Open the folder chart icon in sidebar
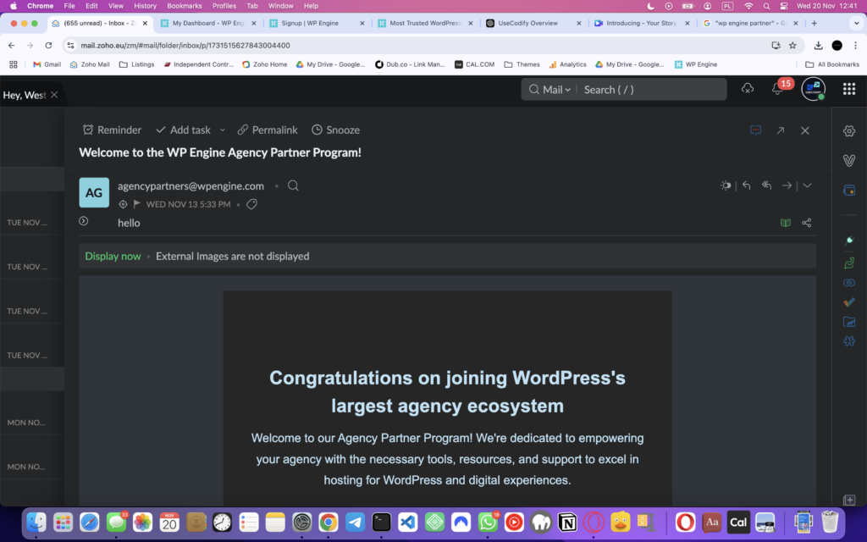The height and width of the screenshot is (542, 867). point(849,321)
